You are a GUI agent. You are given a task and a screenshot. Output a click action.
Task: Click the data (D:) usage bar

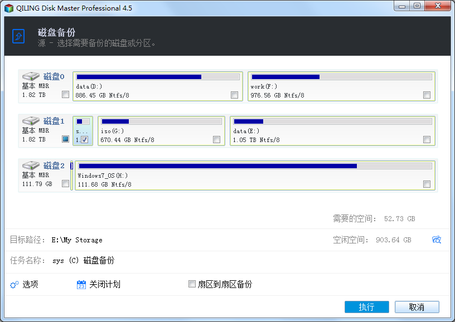158,77
